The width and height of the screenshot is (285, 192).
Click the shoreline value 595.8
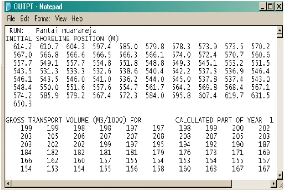[181, 95]
